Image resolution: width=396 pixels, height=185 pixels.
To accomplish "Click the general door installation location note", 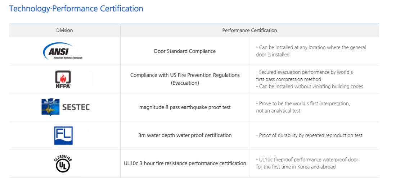I will pos(311,51).
